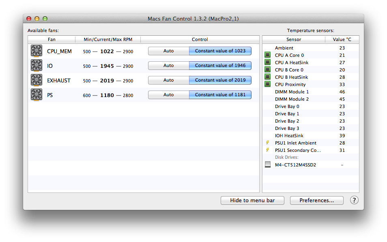
Task: Click CPU_MEM current RPM value 1022
Action: [107, 51]
